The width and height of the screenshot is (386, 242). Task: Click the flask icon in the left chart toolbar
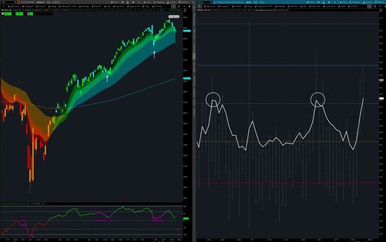(x=127, y=2)
